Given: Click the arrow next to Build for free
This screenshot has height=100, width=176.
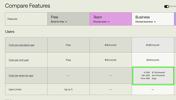Looking at the screenshot, I should (66, 22).
